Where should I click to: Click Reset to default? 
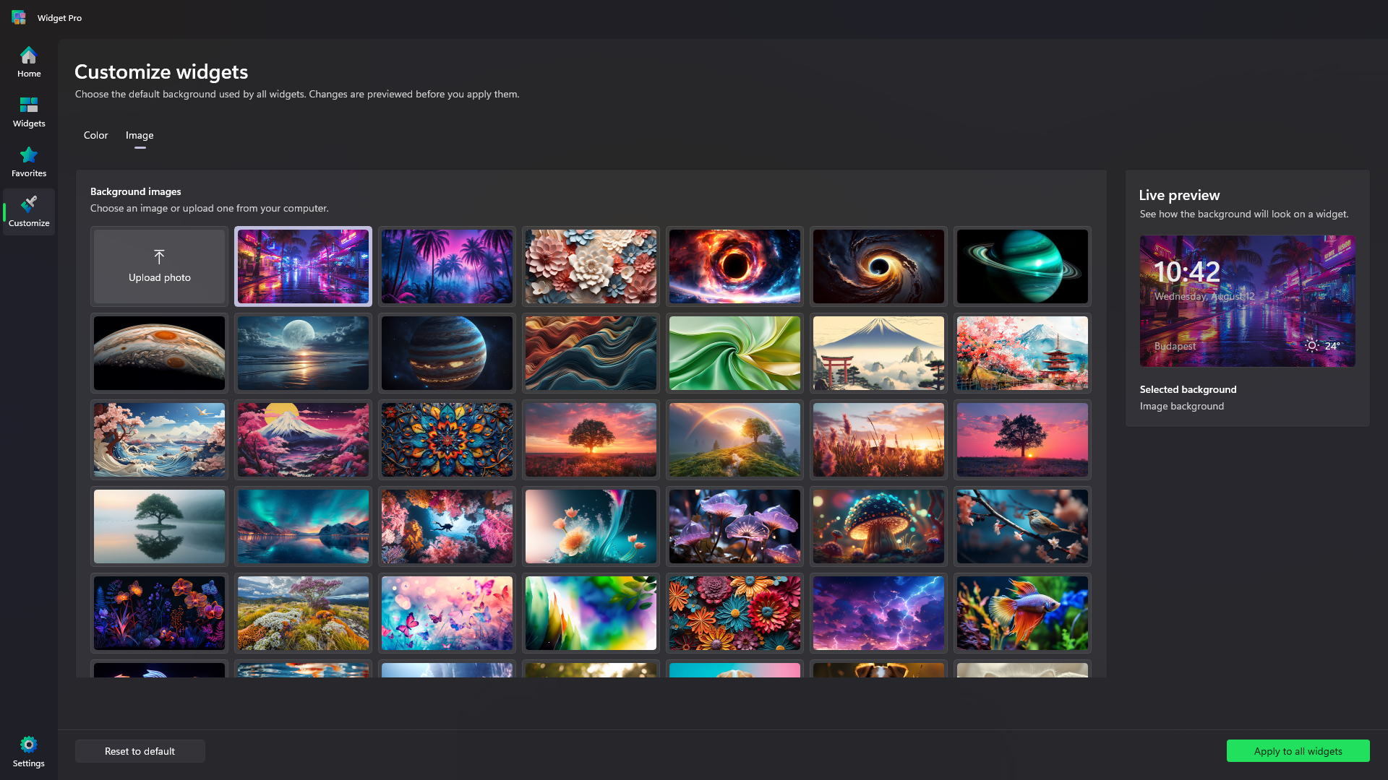(x=140, y=751)
